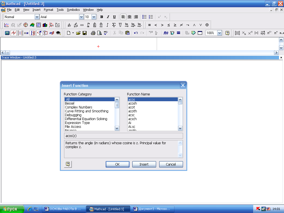This screenshot has width=284, height=213.
Task: Print the worksheet icon
Action: point(93,33)
